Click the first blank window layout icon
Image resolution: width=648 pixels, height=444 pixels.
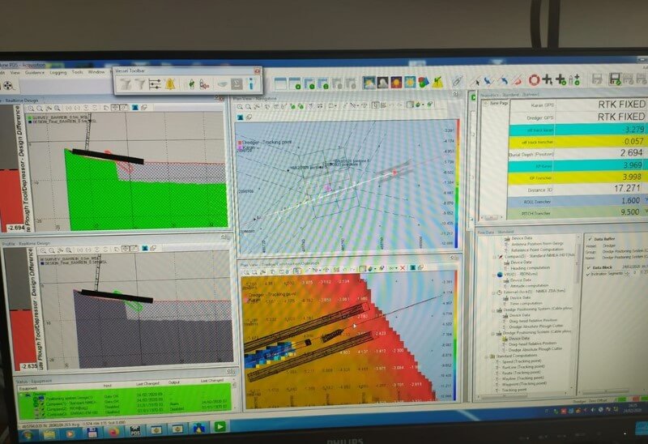click(x=280, y=83)
